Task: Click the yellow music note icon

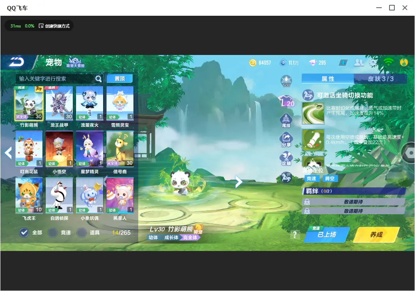Action: (x=404, y=62)
